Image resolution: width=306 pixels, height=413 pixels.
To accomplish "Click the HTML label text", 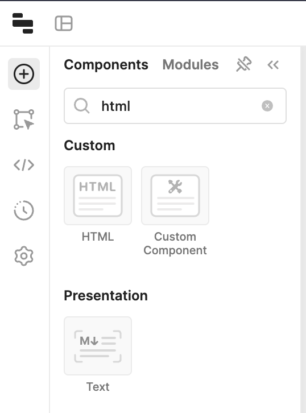I will (98, 237).
